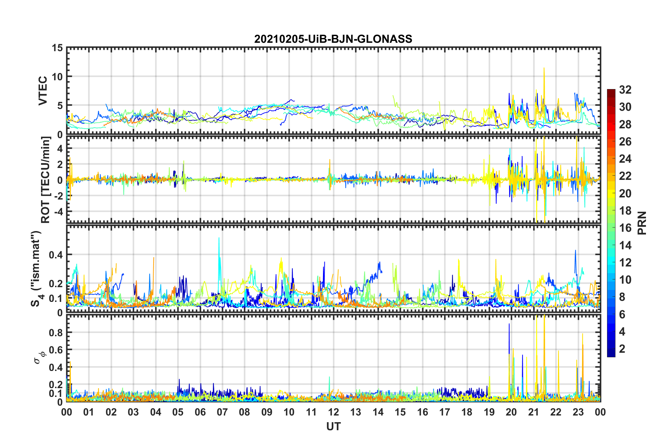Image resolution: width=667 pixels, height=446 pixels.
Task: Select the "10" hour tick on UT axis
Action: pyautogui.click(x=289, y=412)
